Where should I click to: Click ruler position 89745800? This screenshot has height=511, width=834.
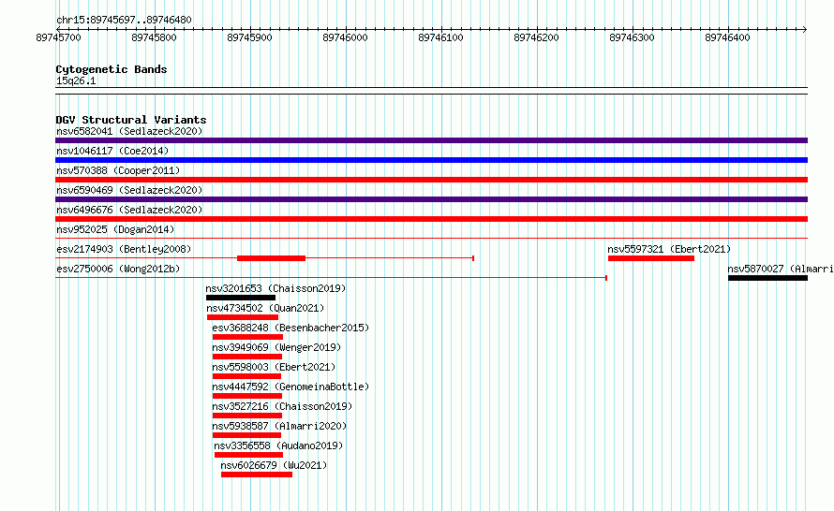click(155, 37)
